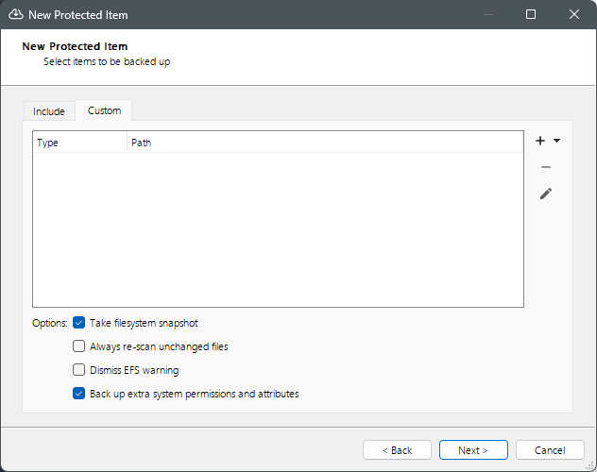The height and width of the screenshot is (472, 597).
Task: Switch to the Include tab
Action: tap(49, 111)
